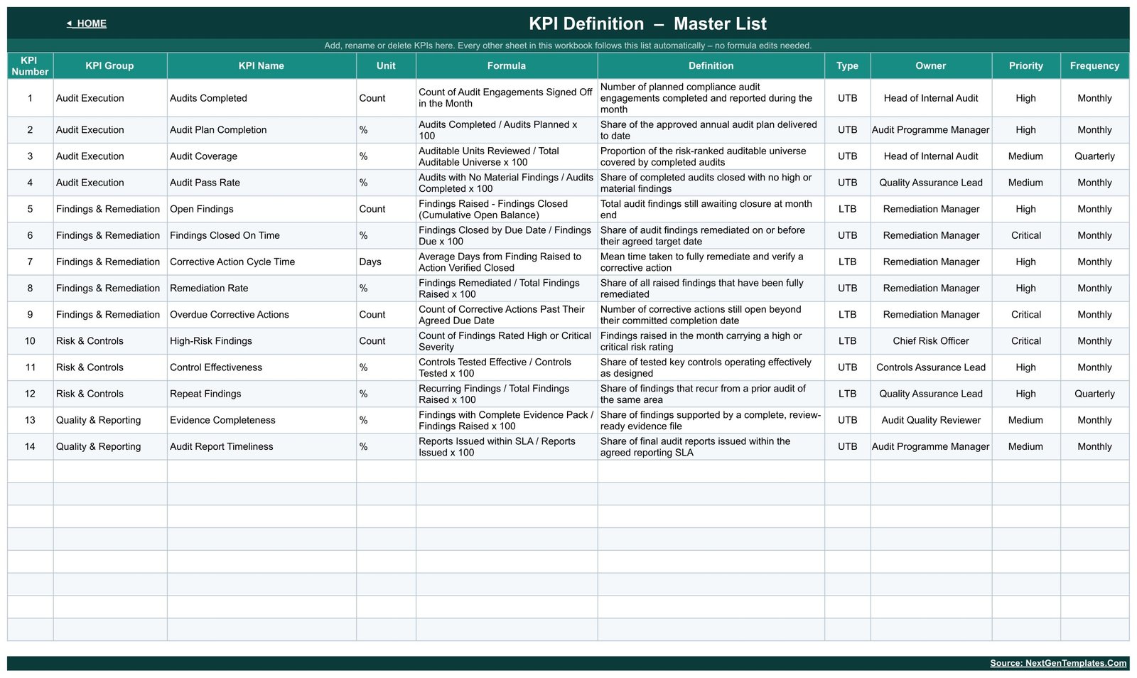Viewport: 1137px width, 678px height.
Task: Click 'Risk & Controls' group in row 11
Action: pyautogui.click(x=110, y=367)
